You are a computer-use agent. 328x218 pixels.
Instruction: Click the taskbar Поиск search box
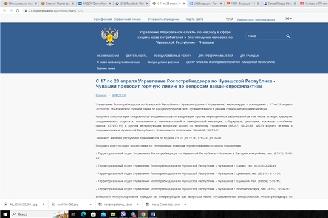pos(39,214)
